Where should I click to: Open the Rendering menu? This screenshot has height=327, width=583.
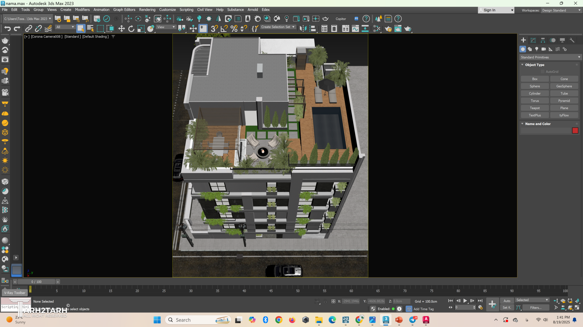[147, 10]
